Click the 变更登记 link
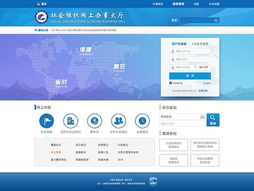This screenshot has height=191, width=254. pyautogui.click(x=103, y=145)
